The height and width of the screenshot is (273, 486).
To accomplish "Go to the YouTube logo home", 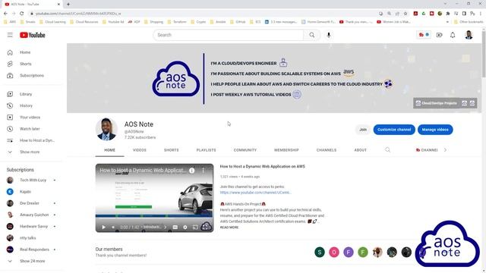I will click(x=33, y=35).
